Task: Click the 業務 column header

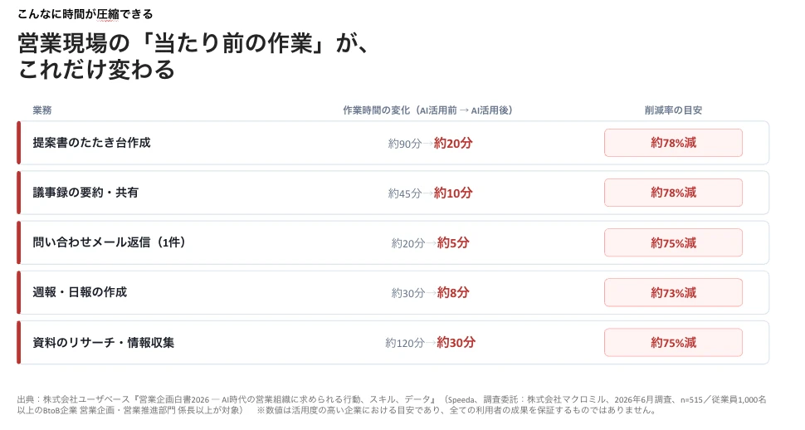Action: point(42,110)
